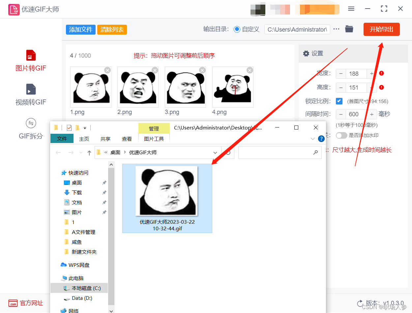The height and width of the screenshot is (313, 412).
Task: Increase width with the plus button
Action: pyautogui.click(x=371, y=73)
